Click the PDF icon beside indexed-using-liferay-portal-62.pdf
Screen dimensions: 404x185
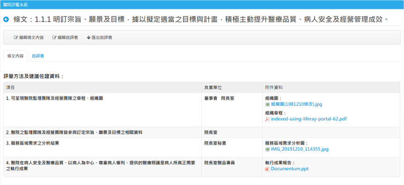click(x=267, y=119)
